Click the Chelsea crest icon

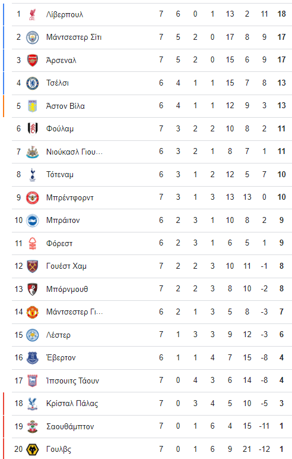33,83
